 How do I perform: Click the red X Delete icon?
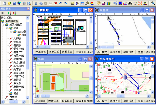(56, 3)
